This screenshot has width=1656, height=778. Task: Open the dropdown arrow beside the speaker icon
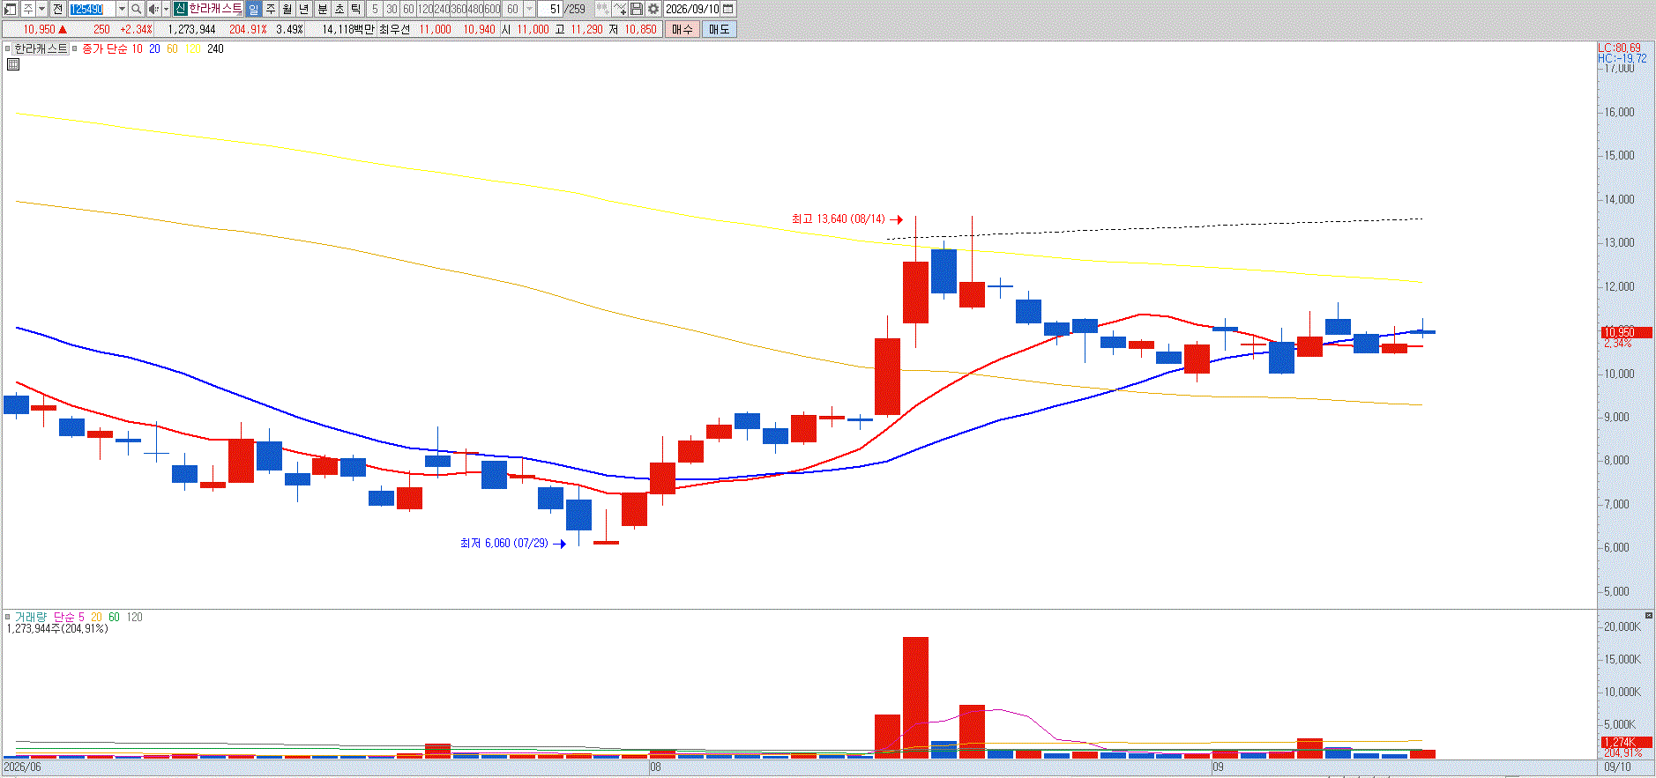(166, 9)
